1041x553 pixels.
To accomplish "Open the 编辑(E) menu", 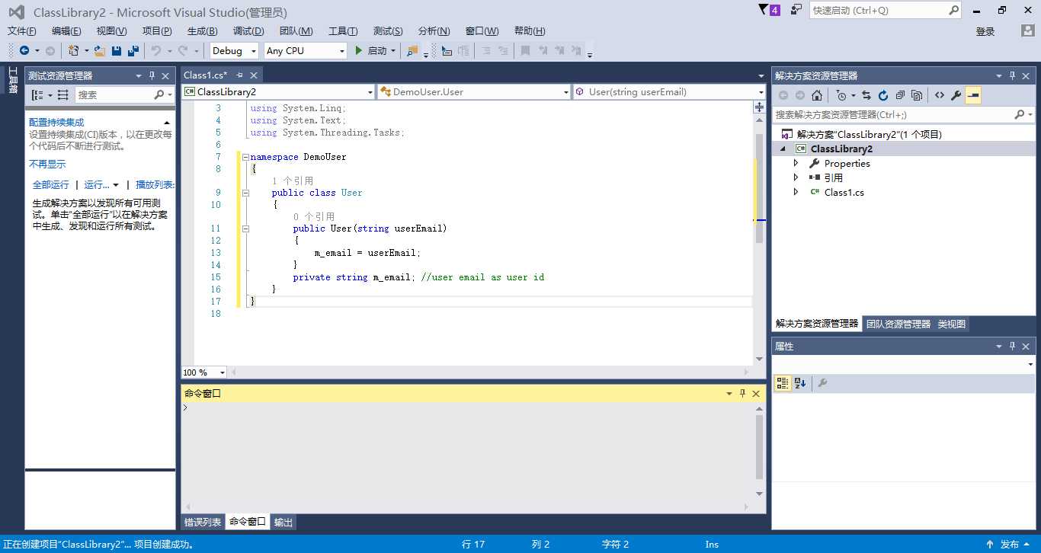I will click(x=66, y=31).
